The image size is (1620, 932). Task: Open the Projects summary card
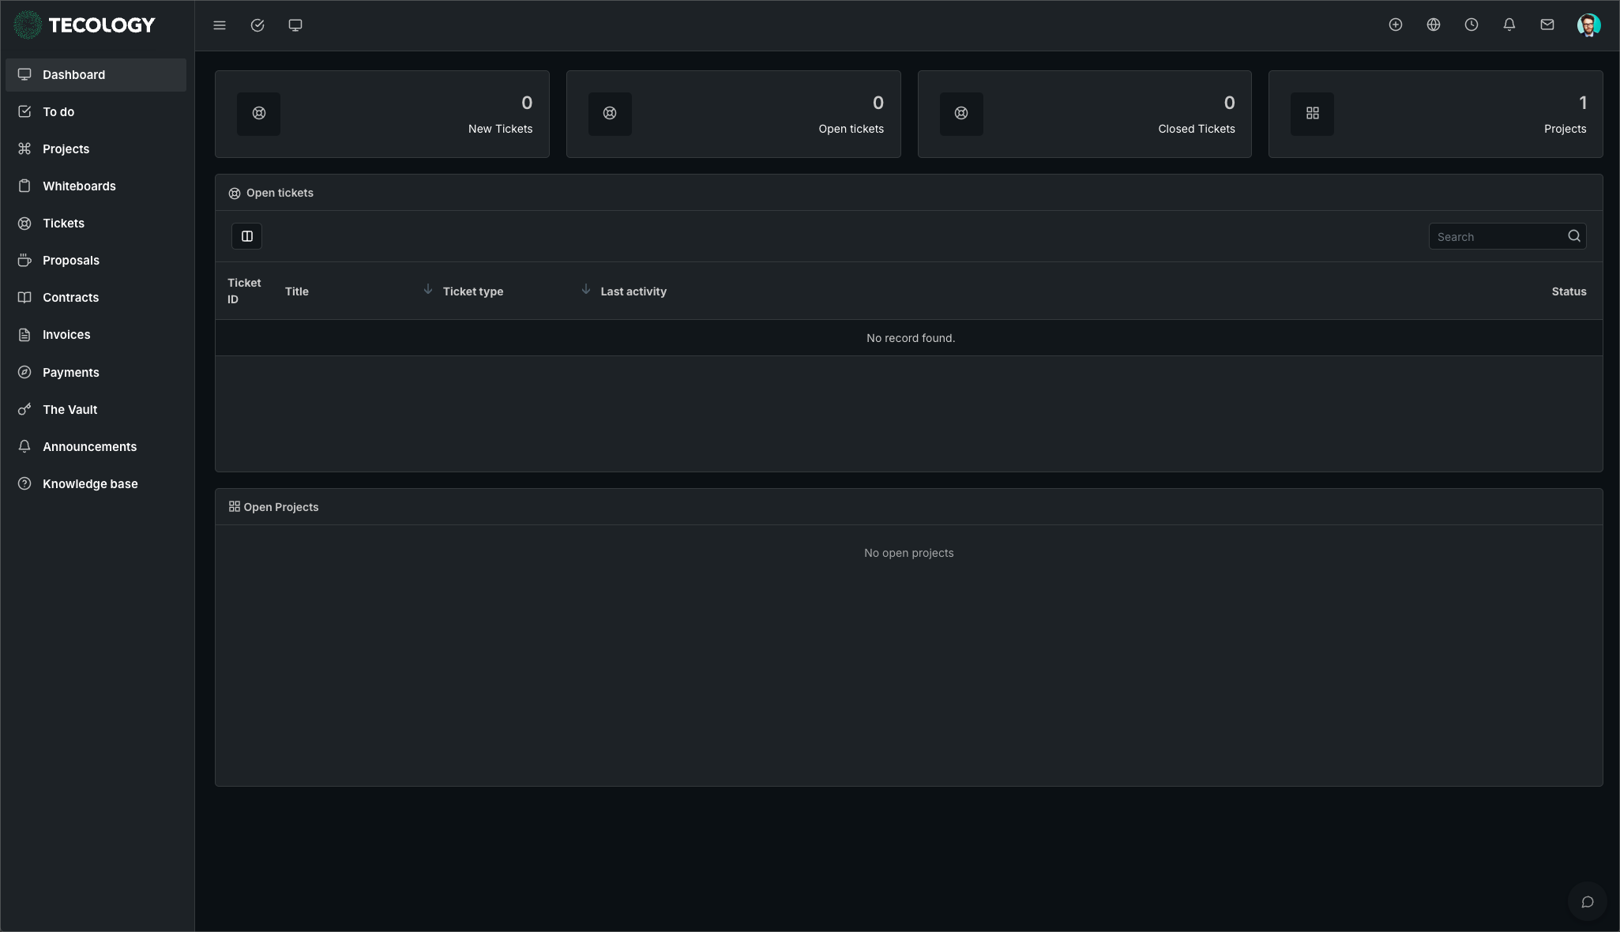tap(1435, 114)
